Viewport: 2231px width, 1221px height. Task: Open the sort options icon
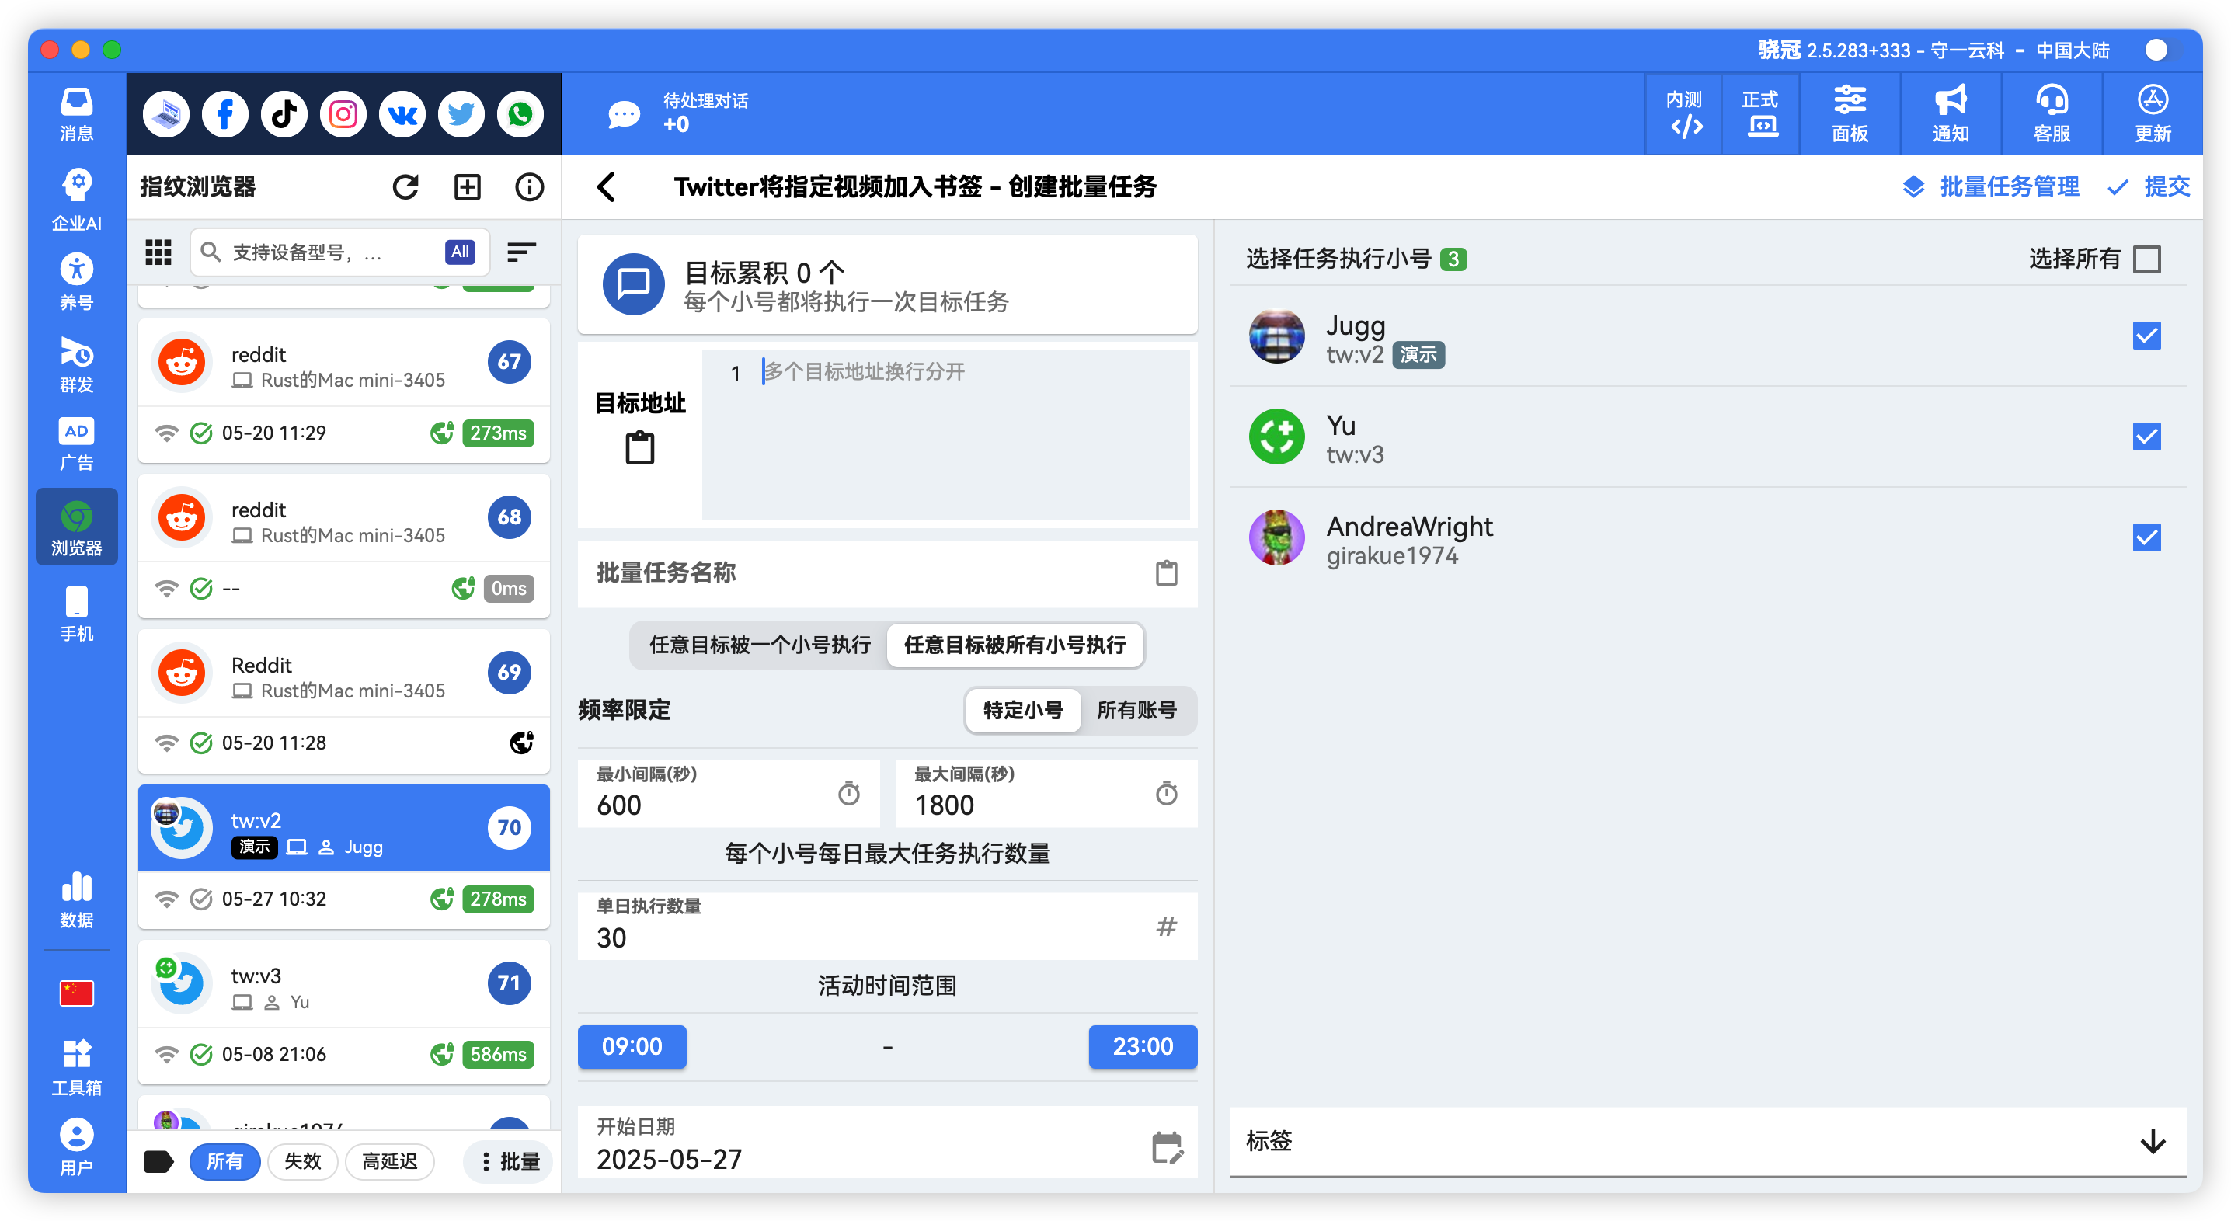pos(520,252)
